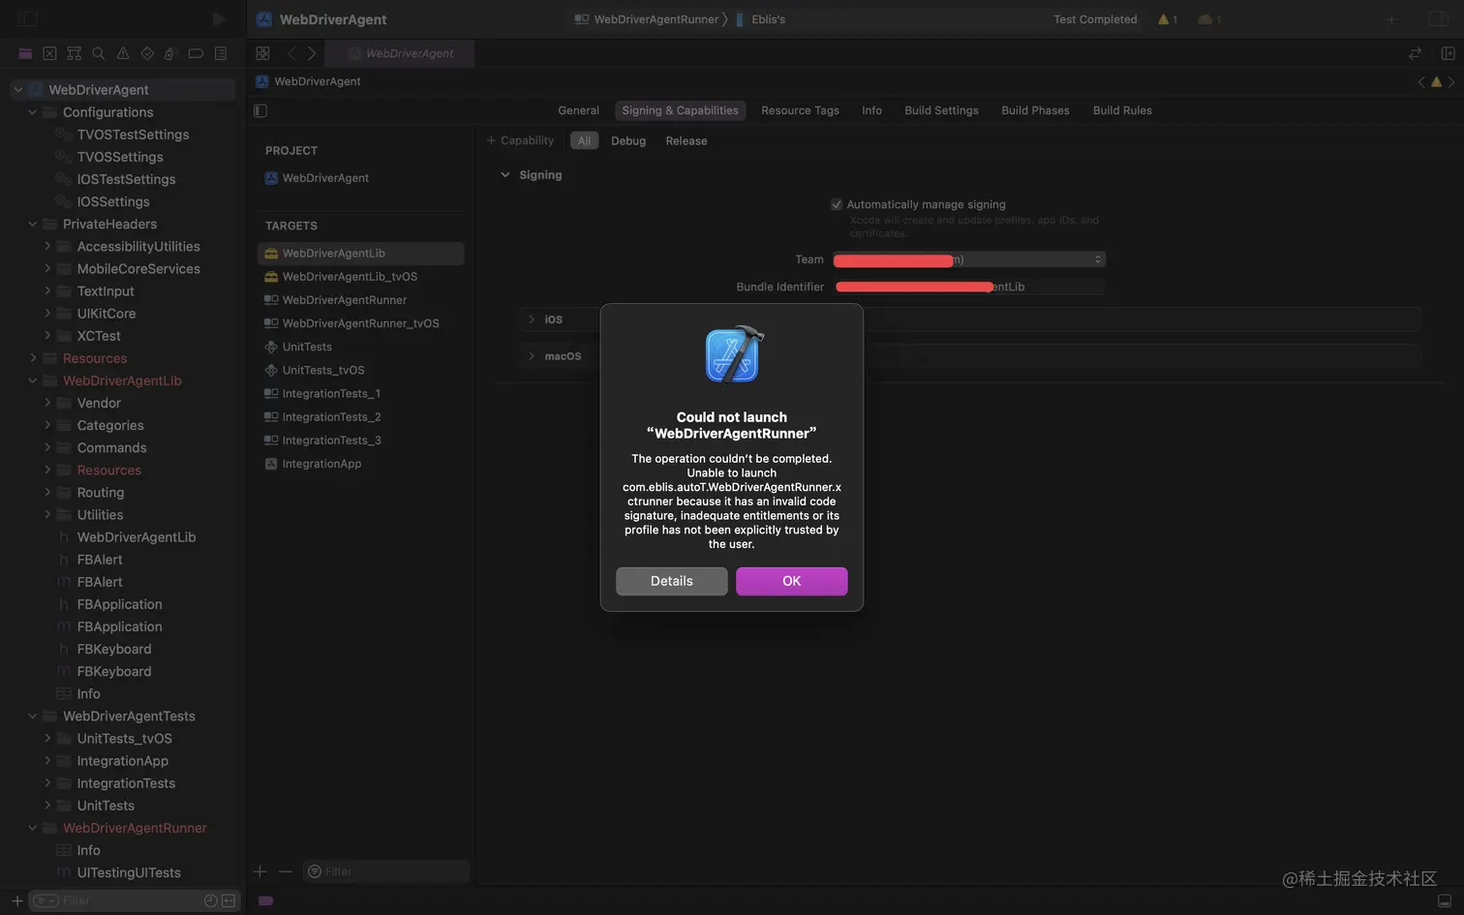Click the Bundle Identifier field
The image size is (1464, 915).
click(968, 287)
